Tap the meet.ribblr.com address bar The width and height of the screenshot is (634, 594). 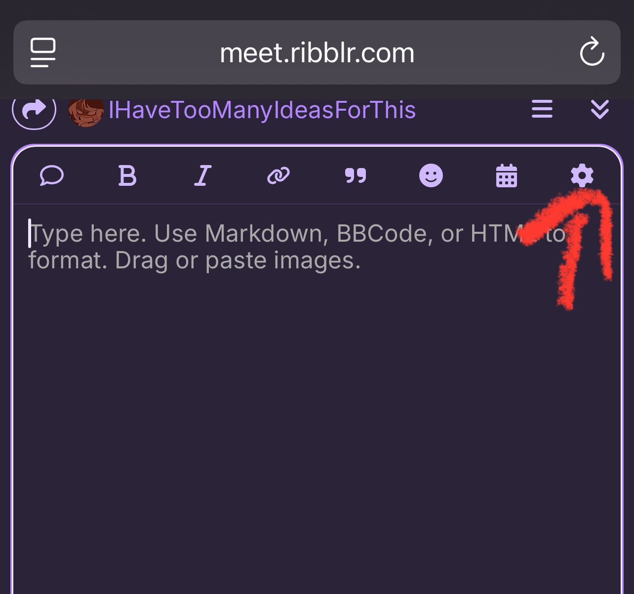(x=317, y=53)
